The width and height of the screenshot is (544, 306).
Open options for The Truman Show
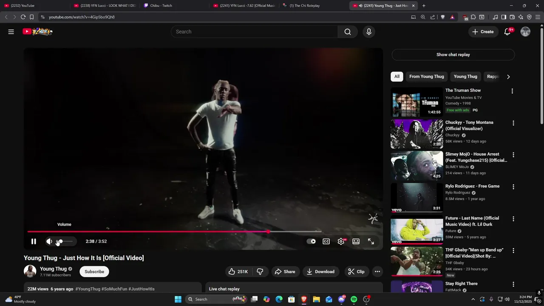512,91
